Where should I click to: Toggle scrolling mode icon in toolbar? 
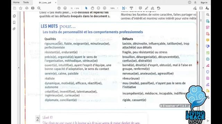tap(131, 8)
